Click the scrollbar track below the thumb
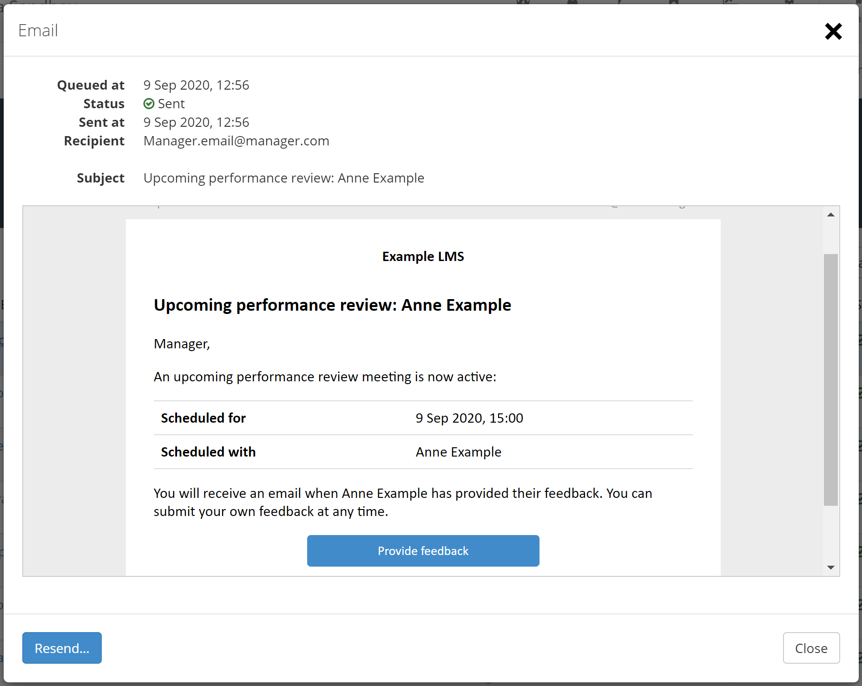Viewport: 862px width, 686px height. point(831,534)
